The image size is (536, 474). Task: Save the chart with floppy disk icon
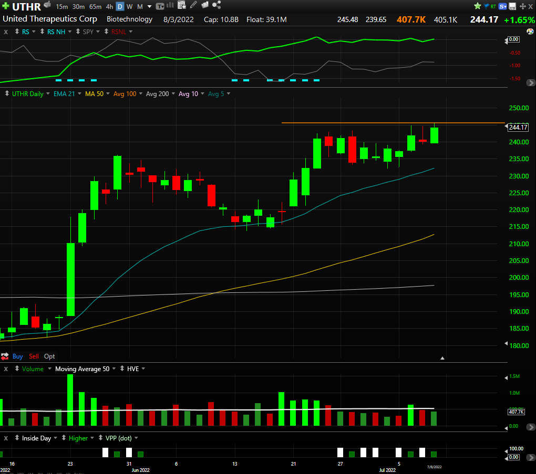point(512,6)
